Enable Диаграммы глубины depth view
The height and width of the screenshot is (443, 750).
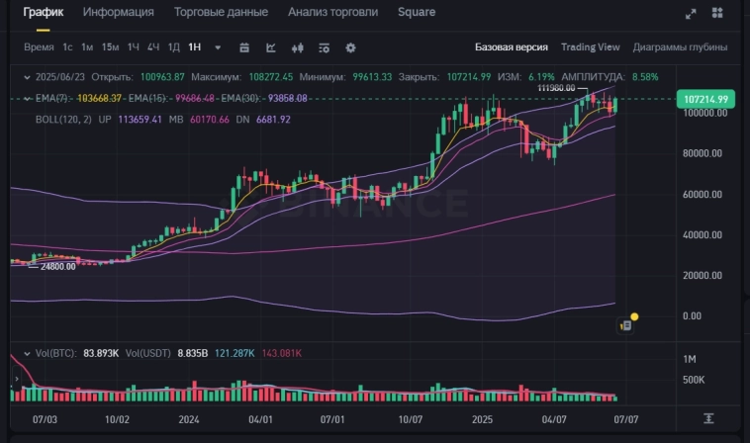[680, 47]
